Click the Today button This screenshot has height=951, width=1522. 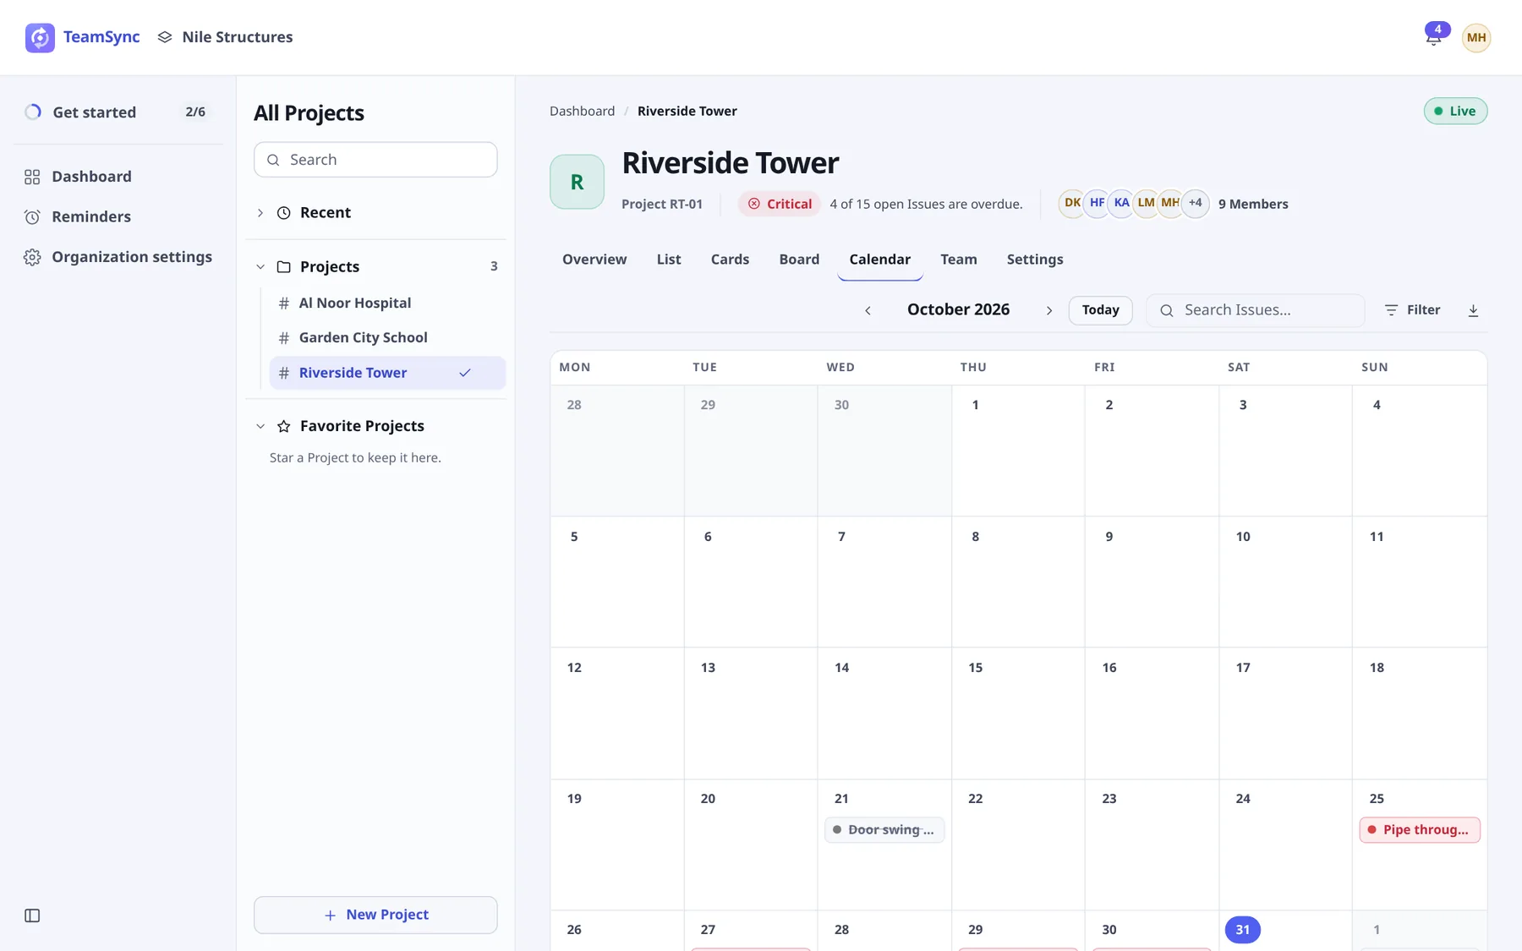click(1100, 310)
